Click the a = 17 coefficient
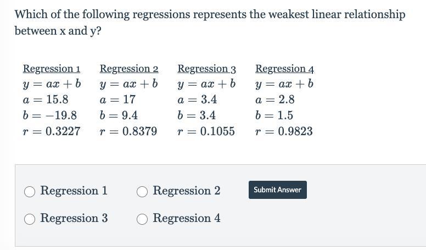The height and width of the screenshot is (250, 426). tap(117, 100)
